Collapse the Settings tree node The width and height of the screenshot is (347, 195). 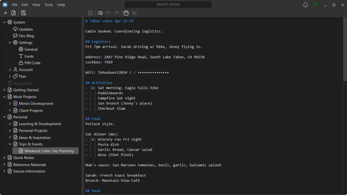(10, 42)
